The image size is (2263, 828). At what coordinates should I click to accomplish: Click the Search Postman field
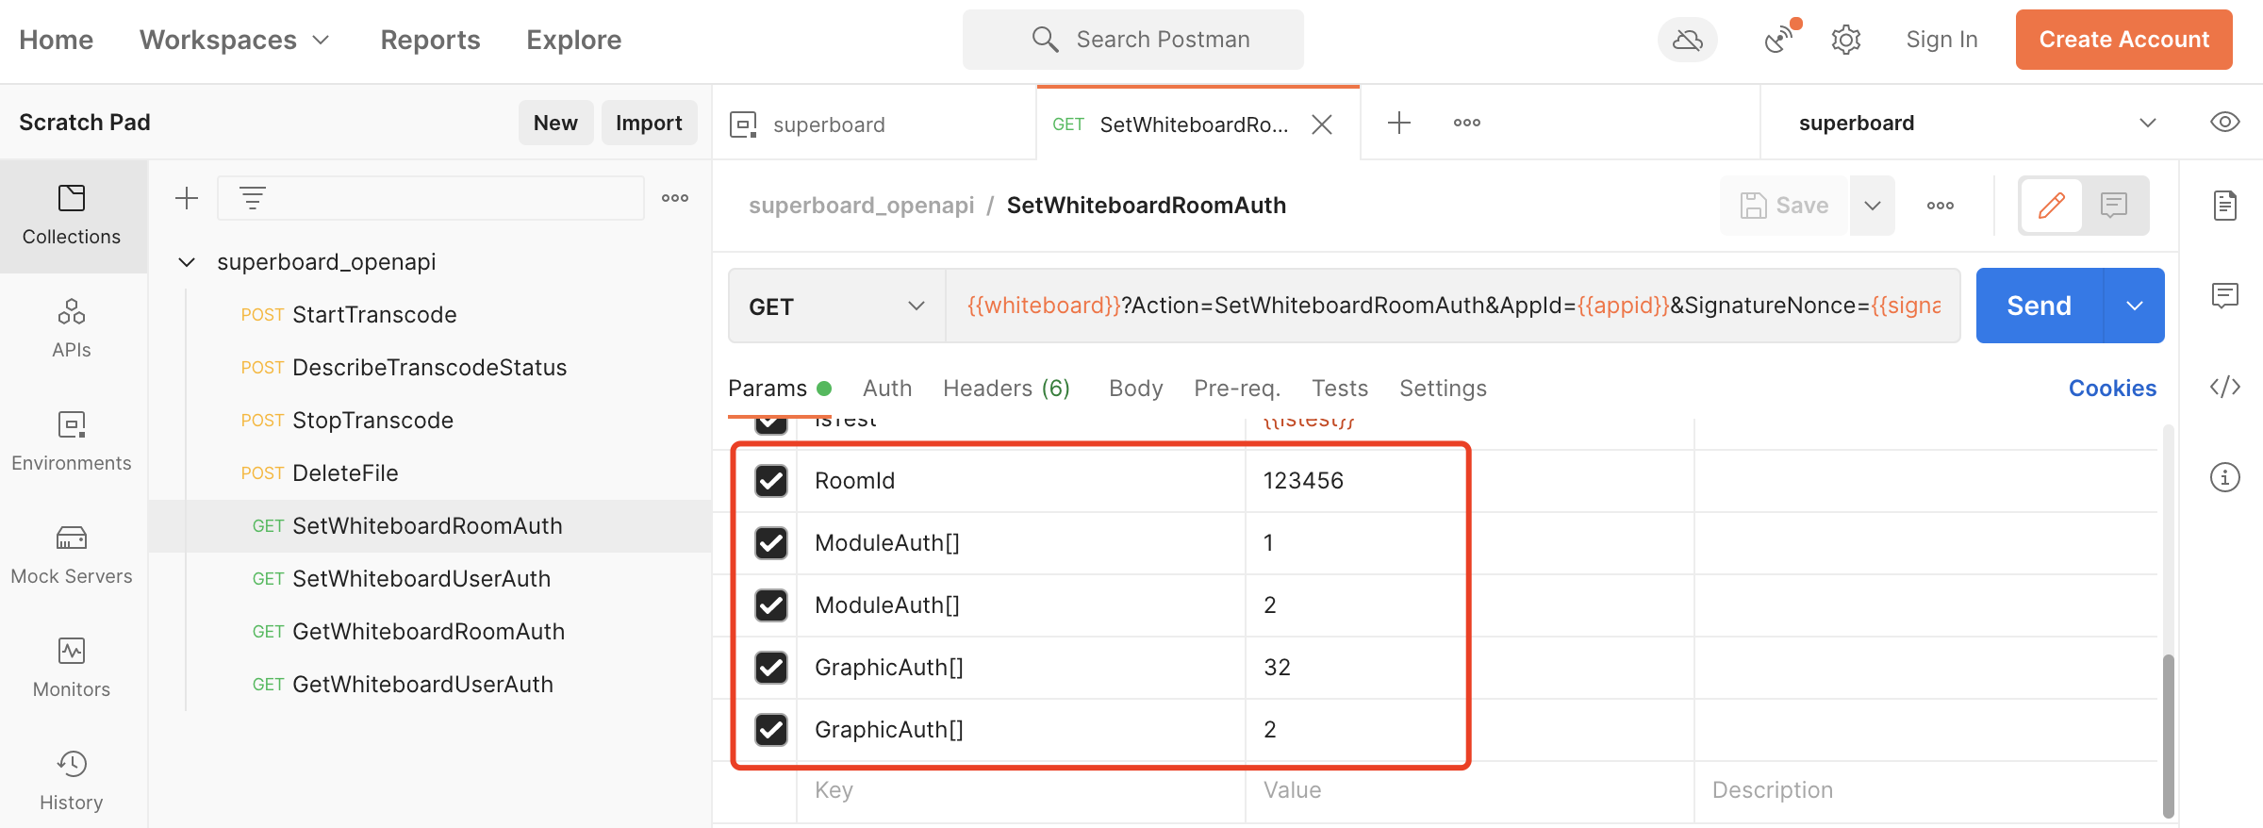(x=1132, y=40)
